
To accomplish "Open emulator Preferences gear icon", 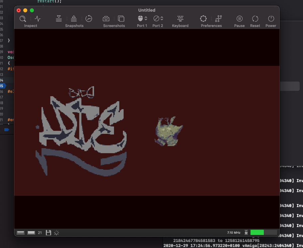I will 203,19.
